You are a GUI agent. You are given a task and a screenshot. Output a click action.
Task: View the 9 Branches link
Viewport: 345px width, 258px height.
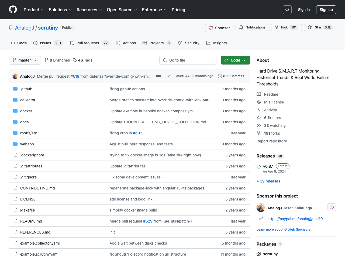point(57,60)
